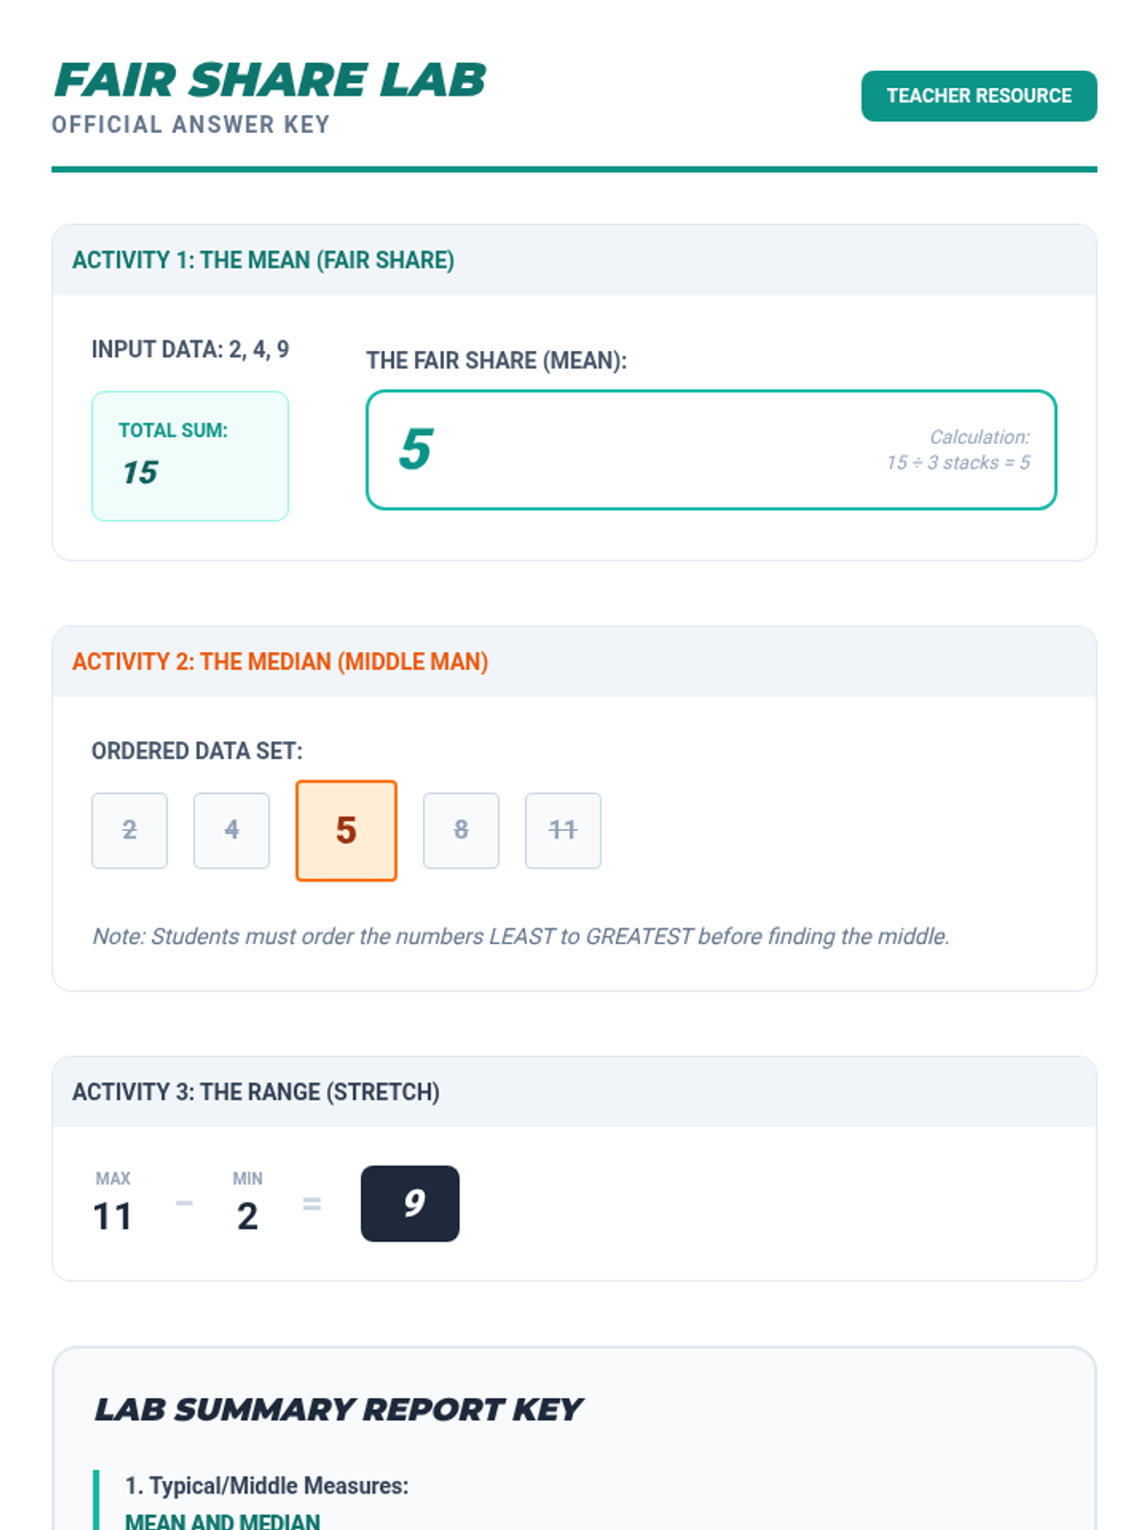This screenshot has width=1148, height=1530.
Task: Click the calculation note text
Action: tap(958, 449)
